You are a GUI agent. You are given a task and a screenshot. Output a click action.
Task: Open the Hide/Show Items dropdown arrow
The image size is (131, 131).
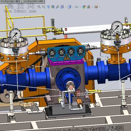[80, 7]
